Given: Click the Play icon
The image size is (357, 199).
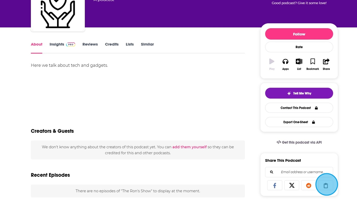Looking at the screenshot, I should click(272, 62).
